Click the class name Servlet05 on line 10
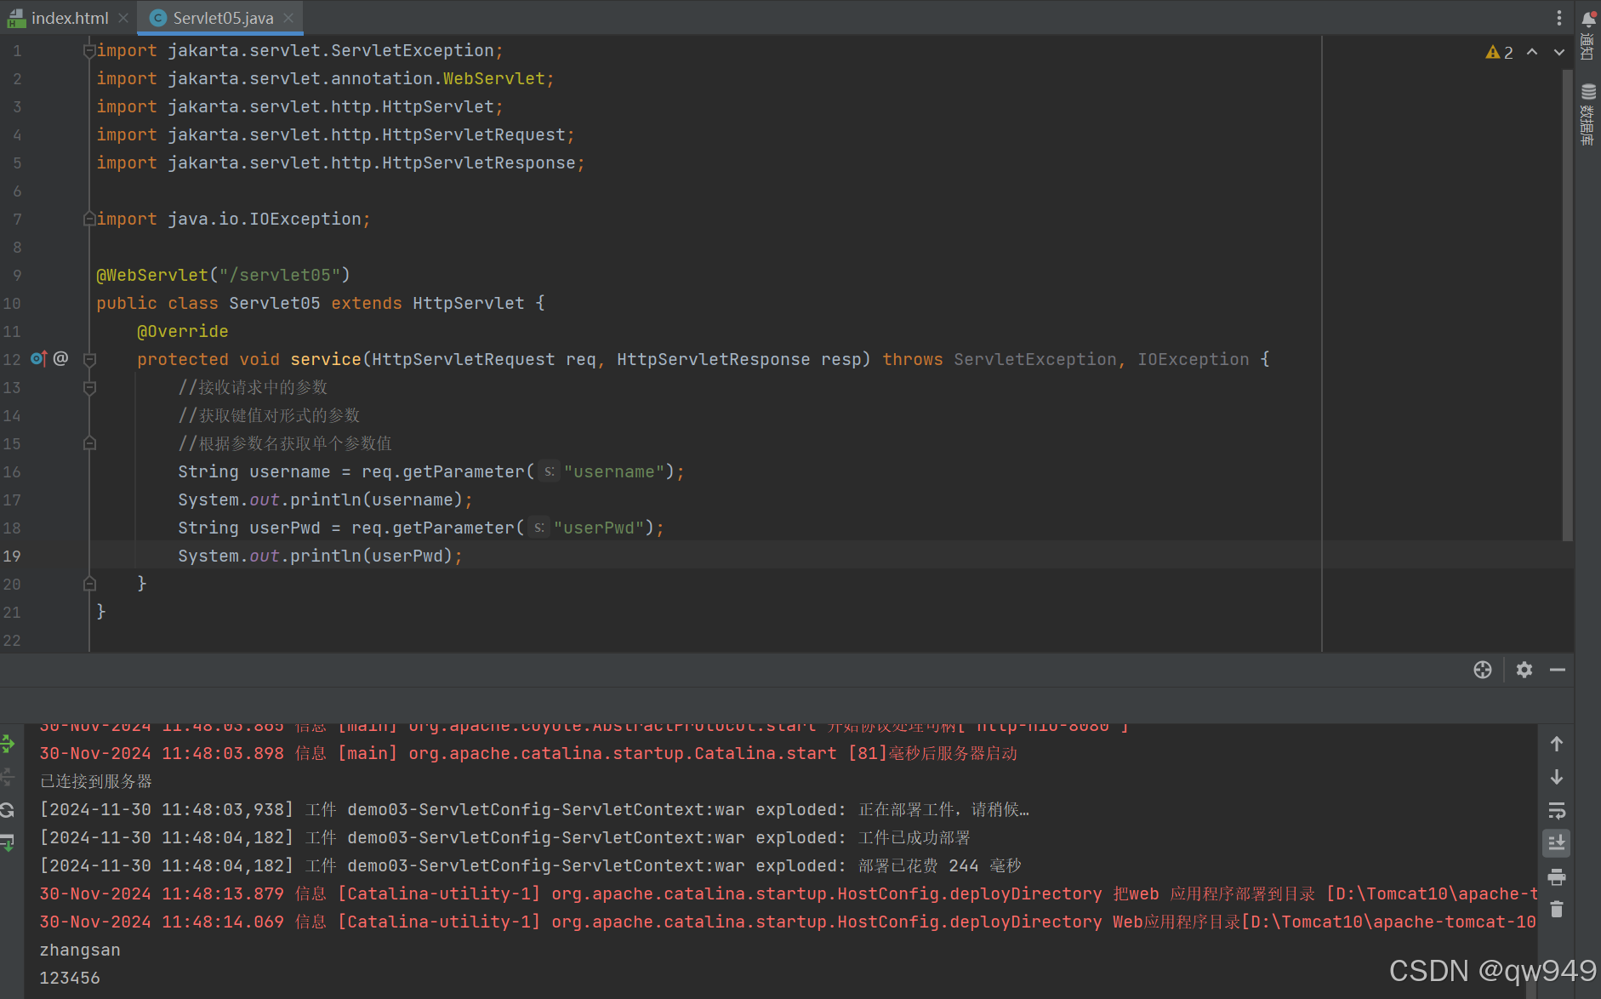Image resolution: width=1601 pixels, height=999 pixels. pyautogui.click(x=275, y=303)
